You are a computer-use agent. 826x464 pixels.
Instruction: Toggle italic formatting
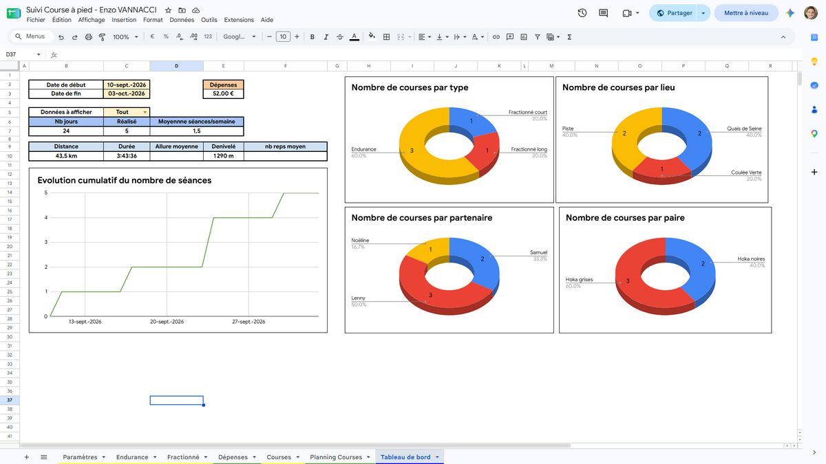pos(326,37)
